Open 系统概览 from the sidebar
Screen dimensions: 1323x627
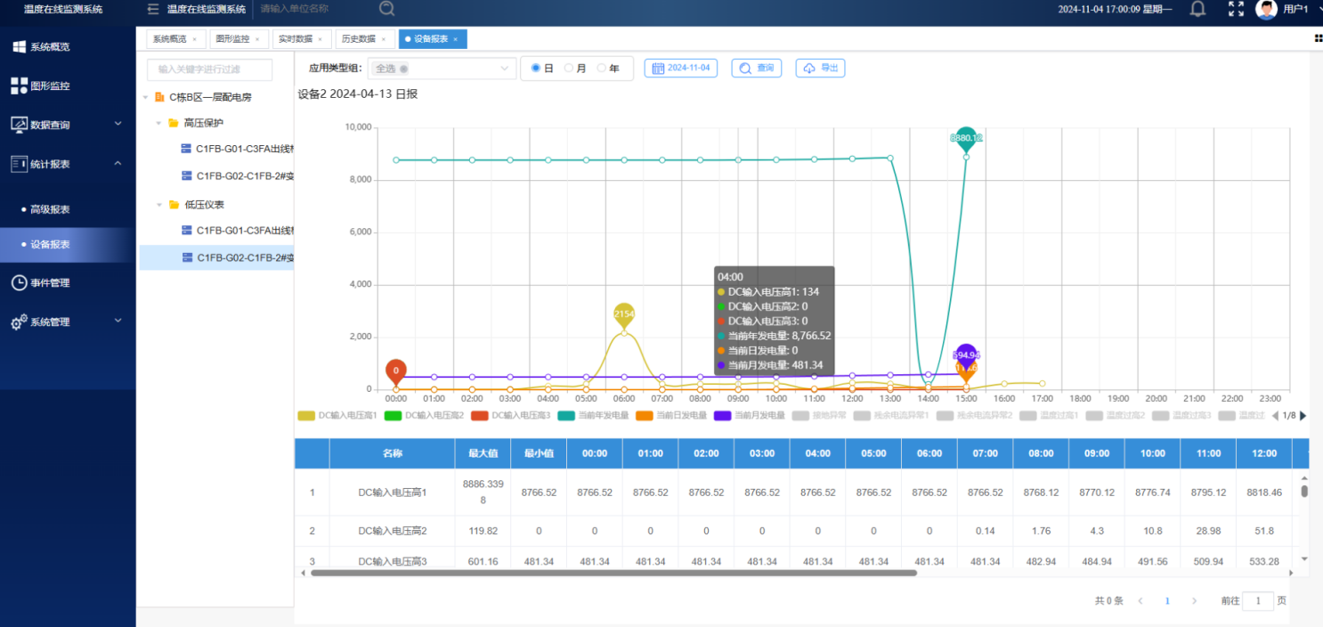coord(50,47)
